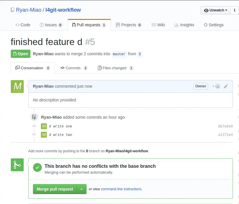Click the Code brackets icon

(17, 25)
